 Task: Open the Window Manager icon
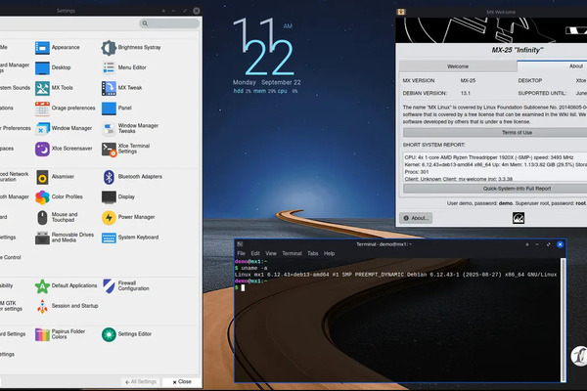click(42, 129)
